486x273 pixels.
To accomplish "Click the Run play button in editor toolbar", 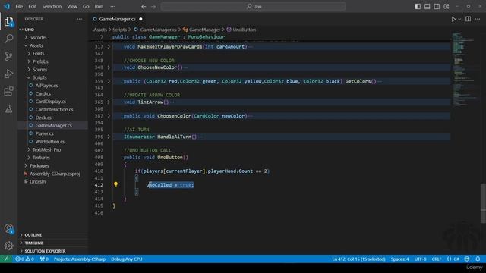I will coord(453,19).
